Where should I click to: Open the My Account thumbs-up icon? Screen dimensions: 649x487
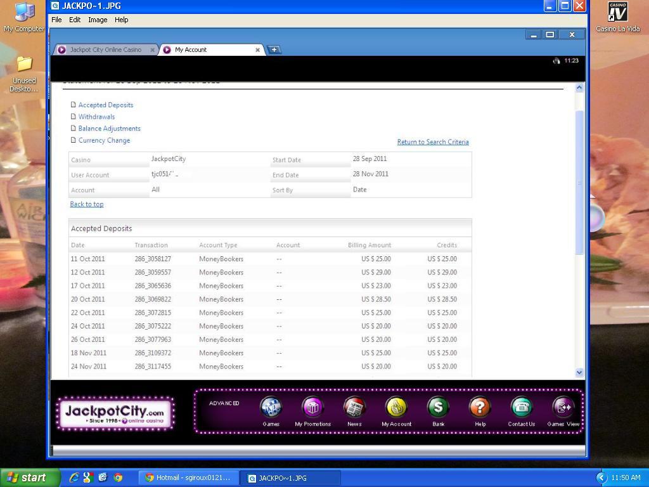396,407
